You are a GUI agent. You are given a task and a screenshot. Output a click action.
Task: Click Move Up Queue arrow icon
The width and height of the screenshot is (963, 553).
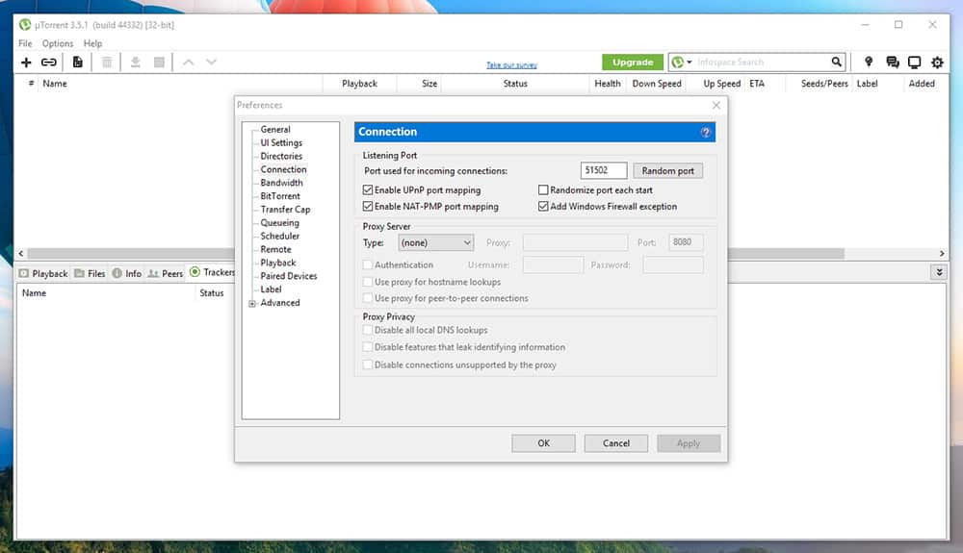tap(189, 62)
